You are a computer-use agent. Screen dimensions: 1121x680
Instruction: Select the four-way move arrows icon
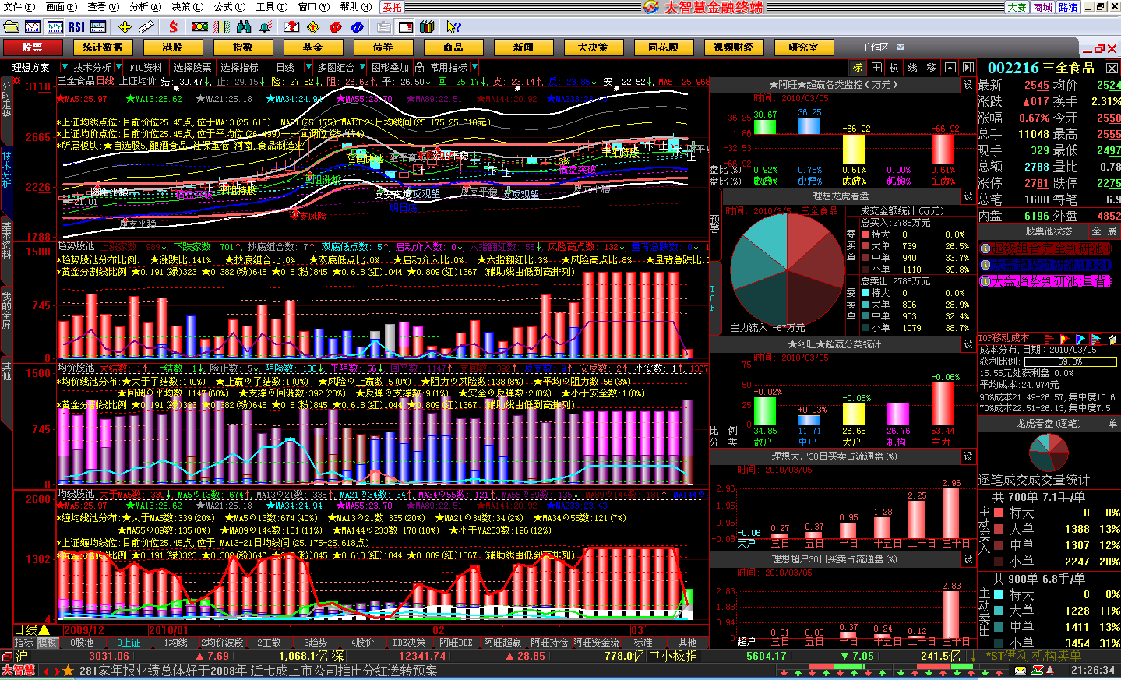tap(125, 26)
